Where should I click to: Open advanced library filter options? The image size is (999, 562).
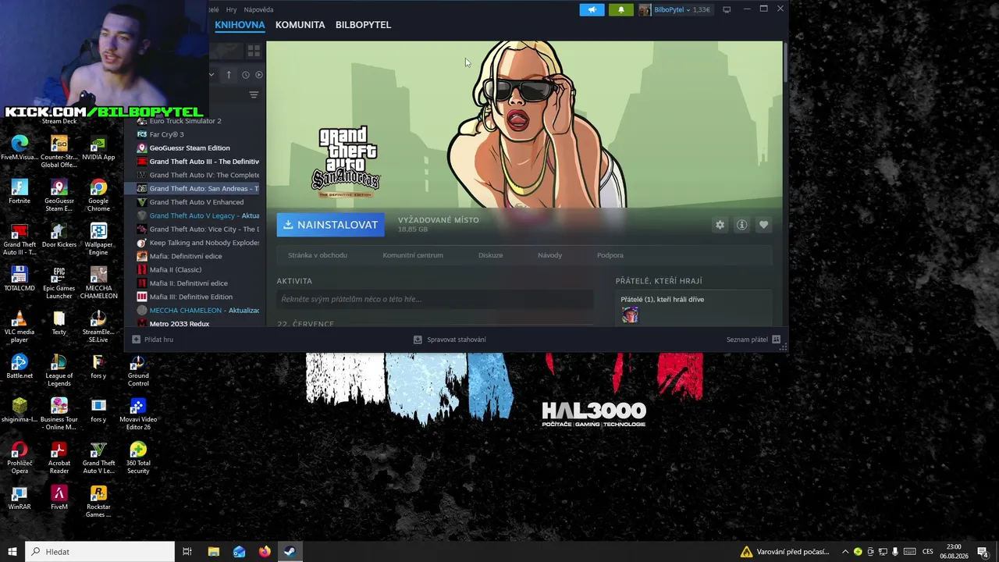pos(254,95)
